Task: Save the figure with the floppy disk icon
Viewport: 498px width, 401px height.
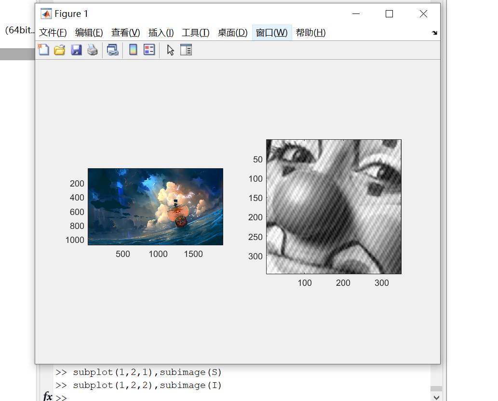Action: [x=76, y=50]
